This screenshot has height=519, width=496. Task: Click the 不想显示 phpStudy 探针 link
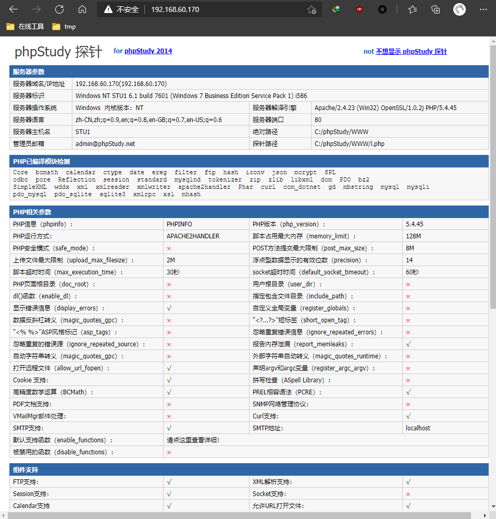[x=412, y=51]
